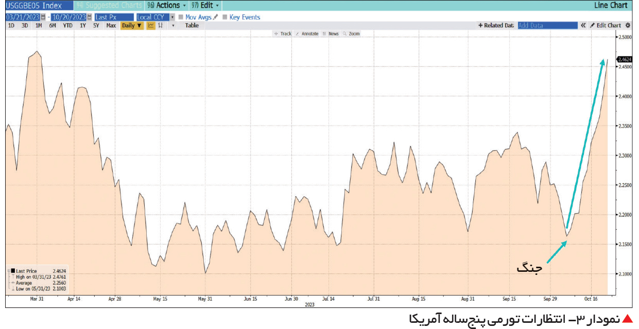
Task: Select the YTD time range
Action: (67, 25)
